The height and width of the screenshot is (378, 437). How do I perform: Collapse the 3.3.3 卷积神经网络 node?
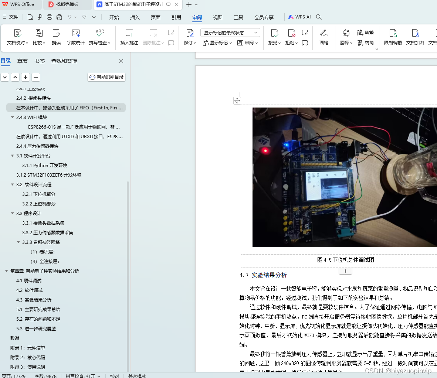[18, 242]
